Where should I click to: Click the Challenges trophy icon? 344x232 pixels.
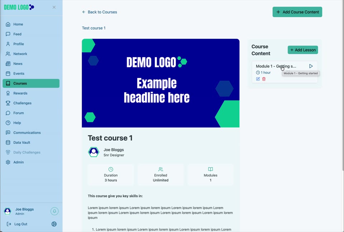click(x=8, y=103)
